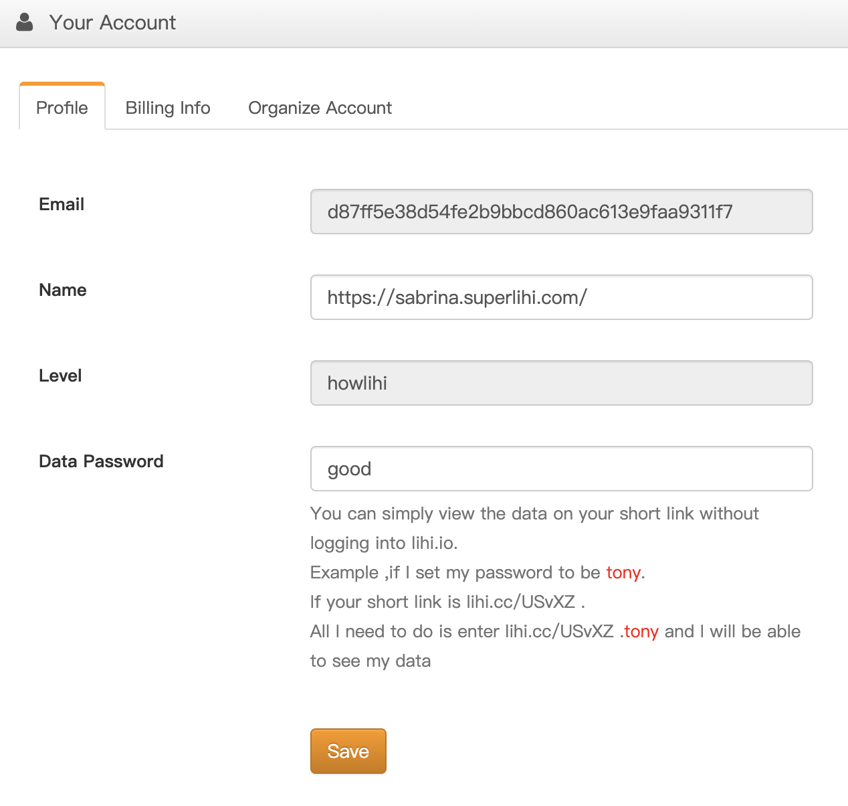
Task: Click the Name field label
Action: (63, 290)
